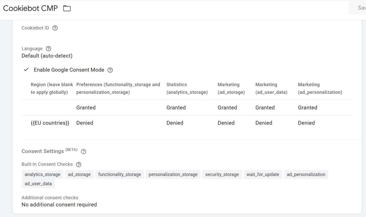Image resolution: width=366 pixels, height=217 pixels.
Task: Click the Language label
Action: click(x=32, y=49)
